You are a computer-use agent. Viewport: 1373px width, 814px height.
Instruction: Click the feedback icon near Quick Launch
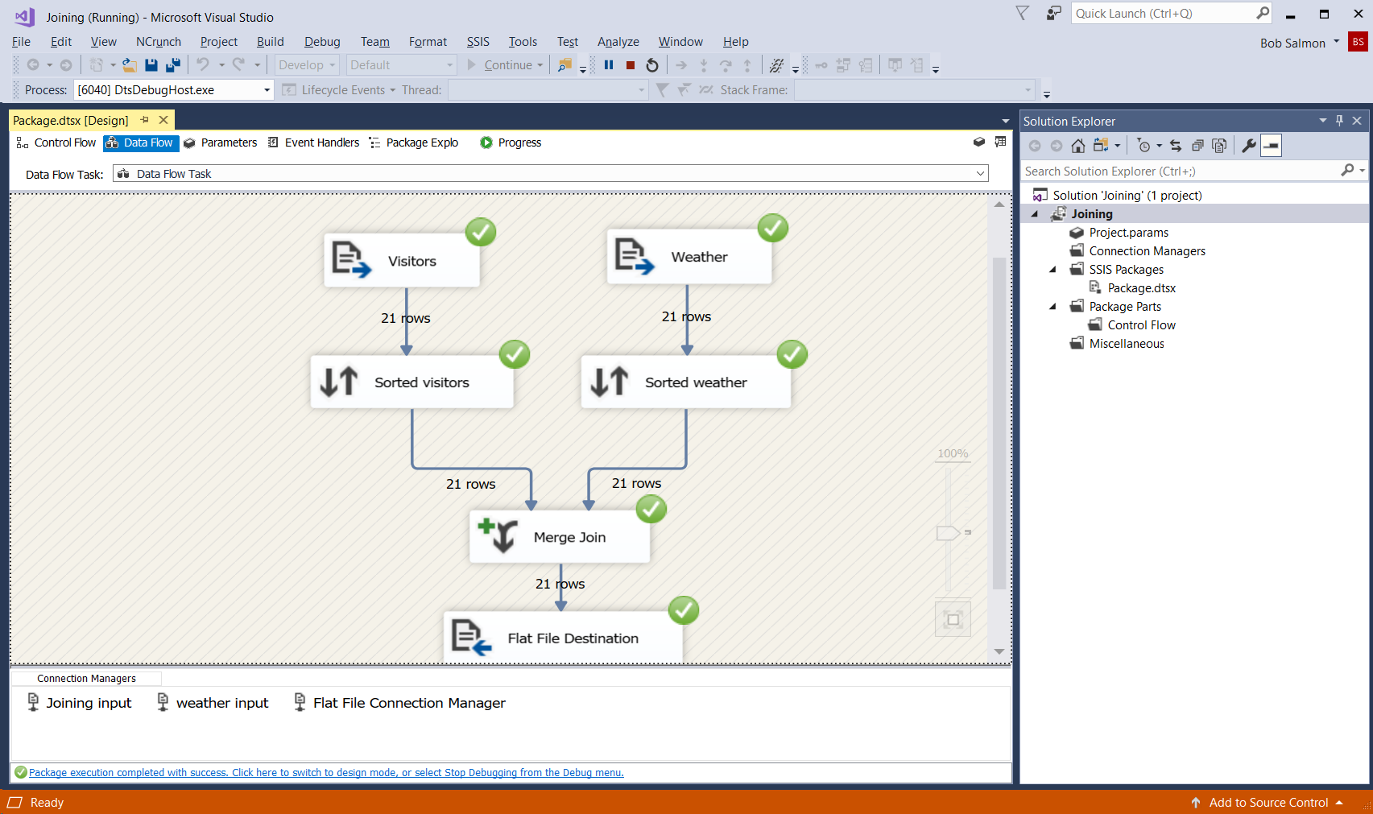click(1053, 14)
